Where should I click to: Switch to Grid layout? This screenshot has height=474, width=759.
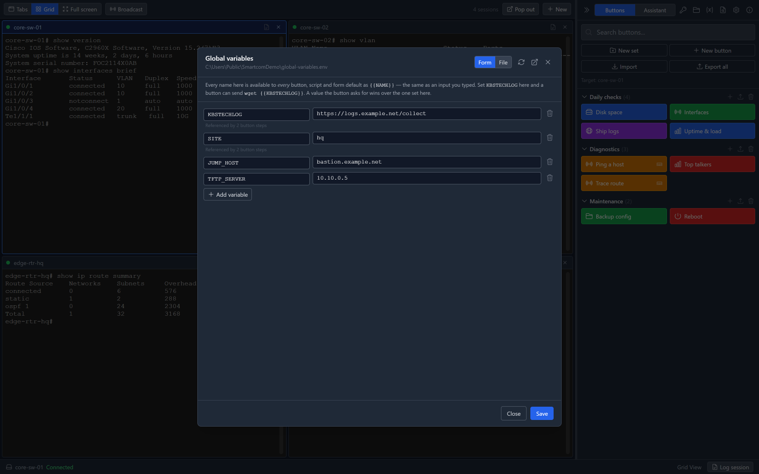coord(45,9)
